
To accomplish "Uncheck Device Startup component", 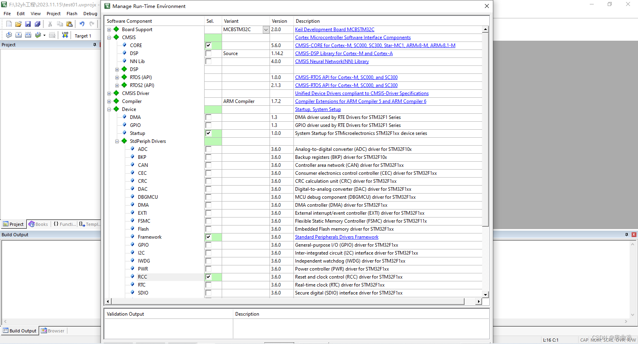I will point(209,133).
